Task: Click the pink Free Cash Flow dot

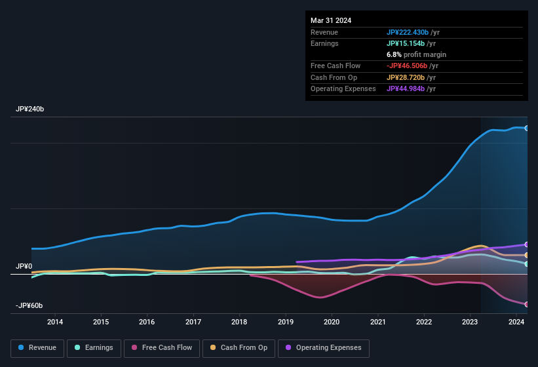Action: tap(134, 348)
